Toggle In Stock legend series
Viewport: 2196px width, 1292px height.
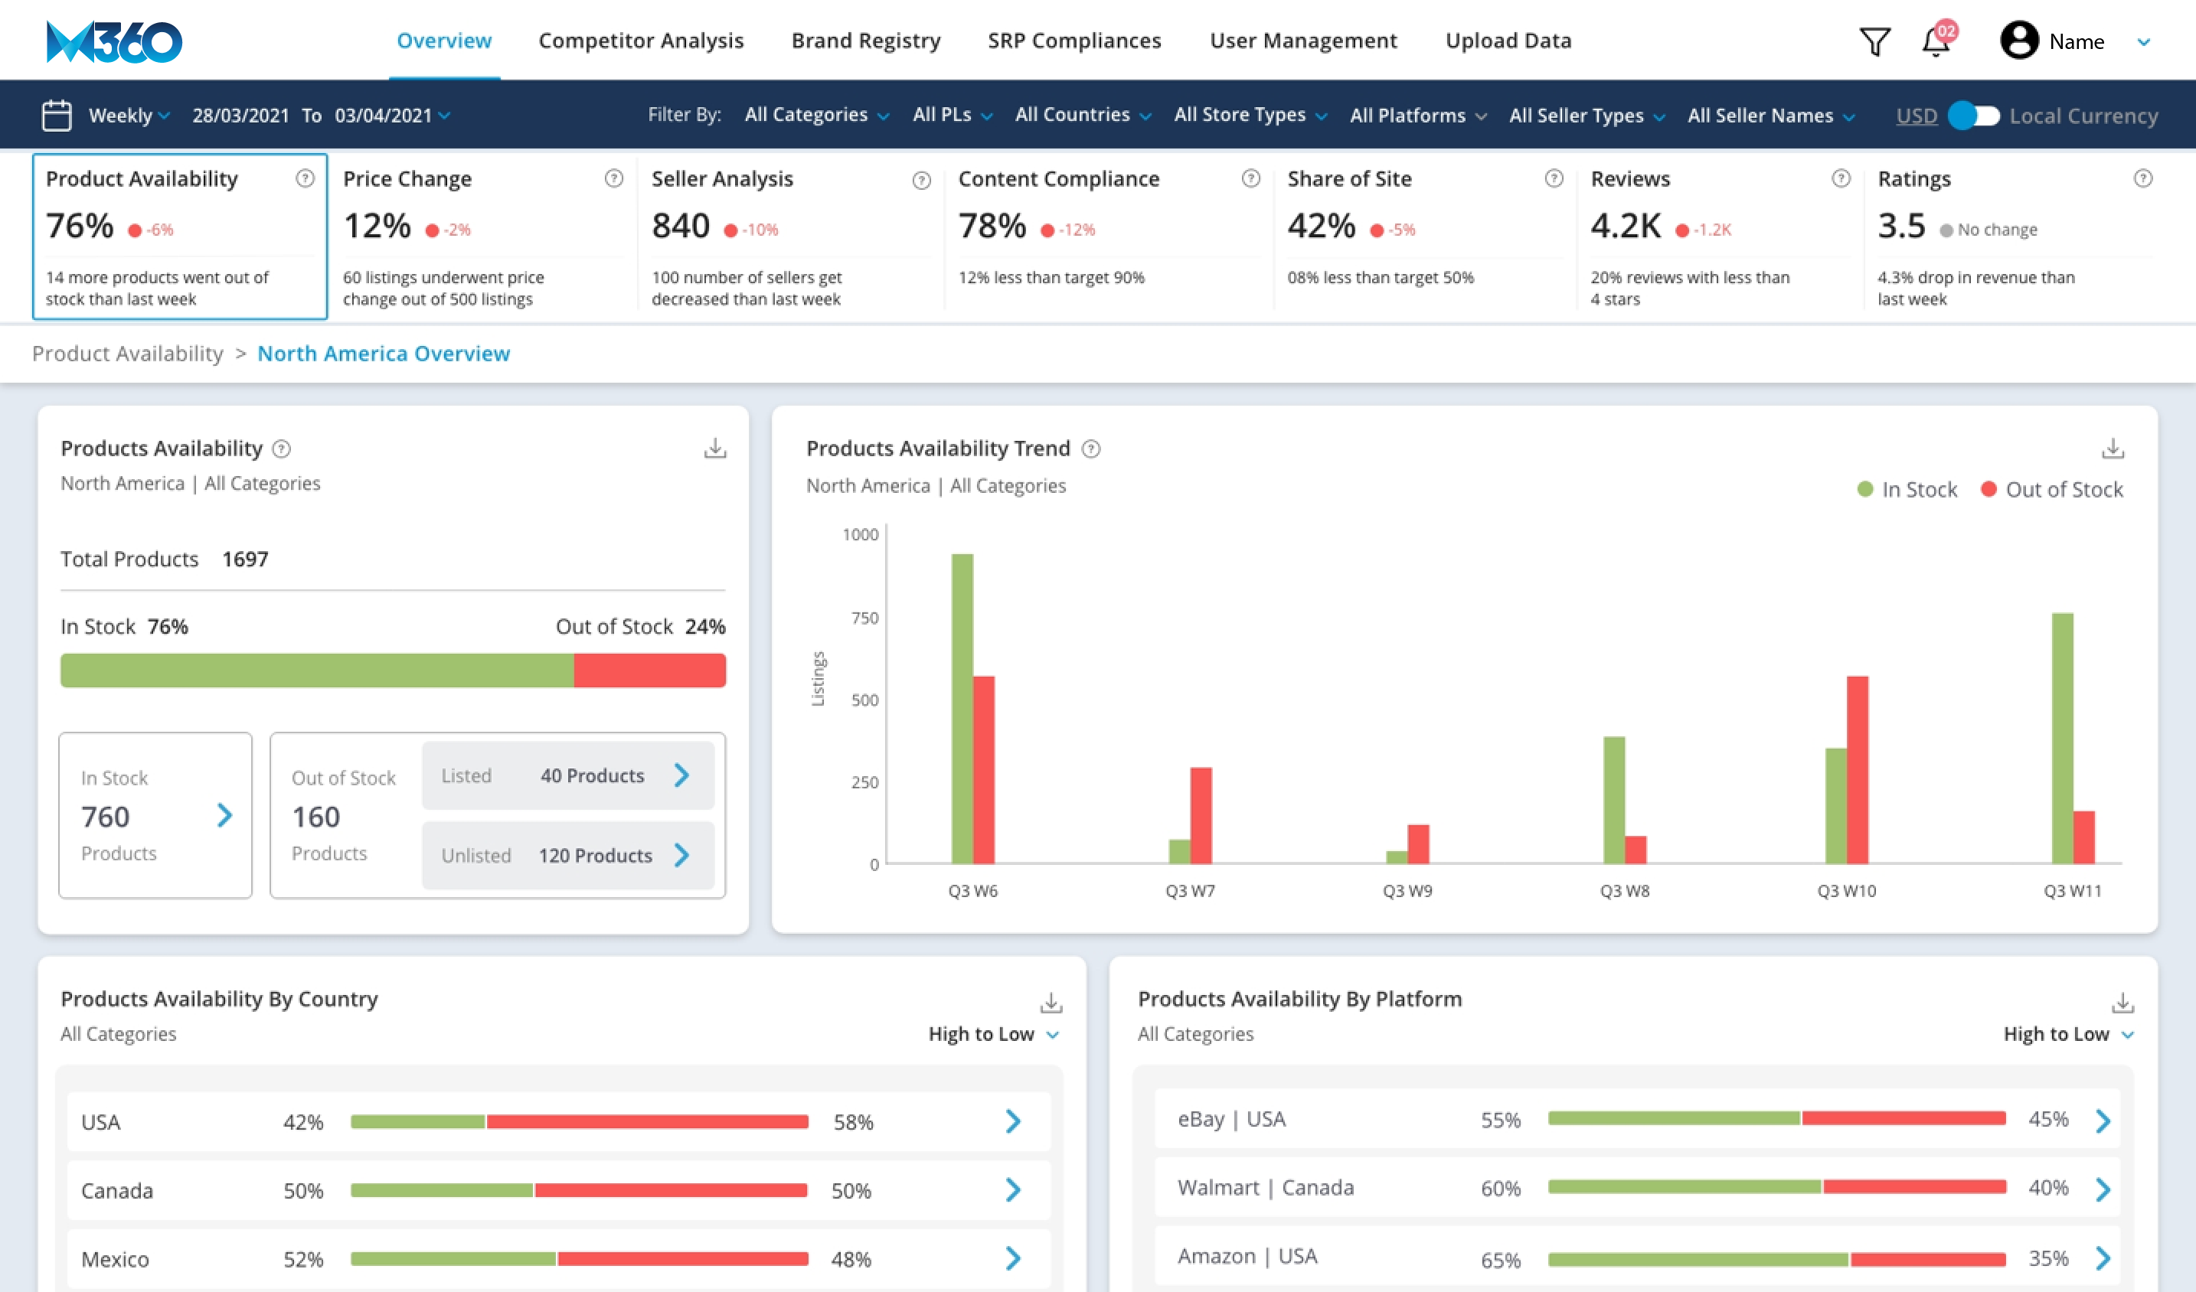pos(1907,490)
